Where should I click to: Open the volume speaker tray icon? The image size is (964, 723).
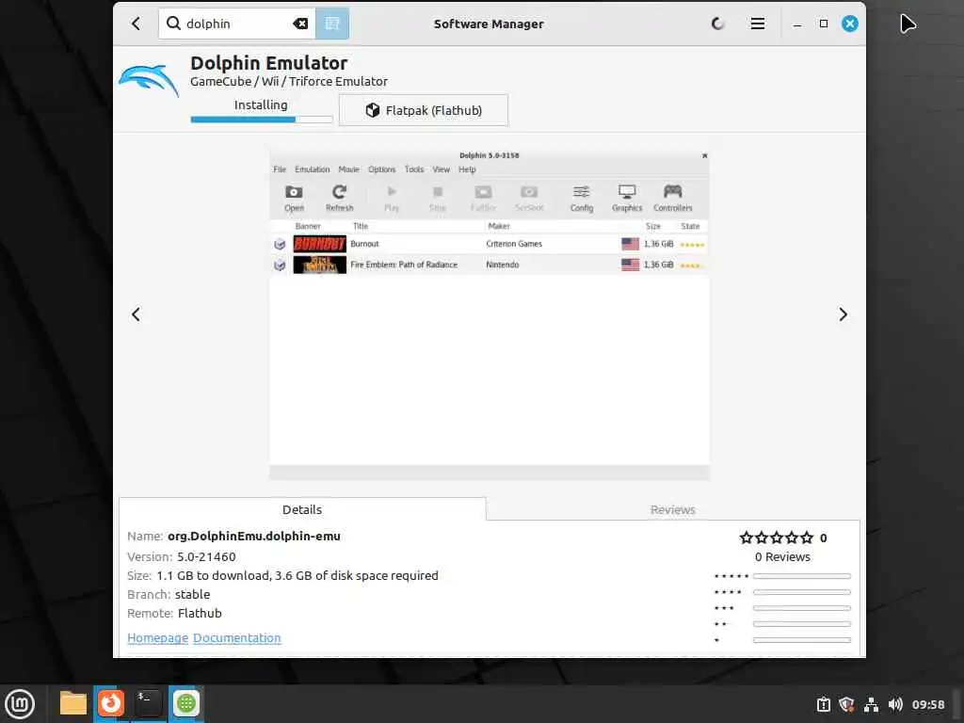coord(895,704)
